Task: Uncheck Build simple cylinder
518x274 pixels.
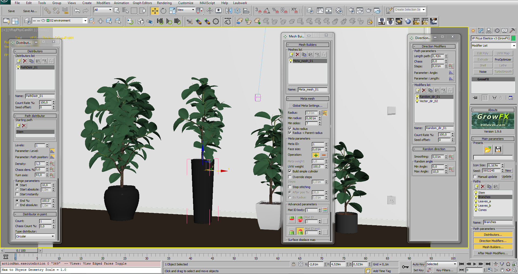Action: coord(290,171)
